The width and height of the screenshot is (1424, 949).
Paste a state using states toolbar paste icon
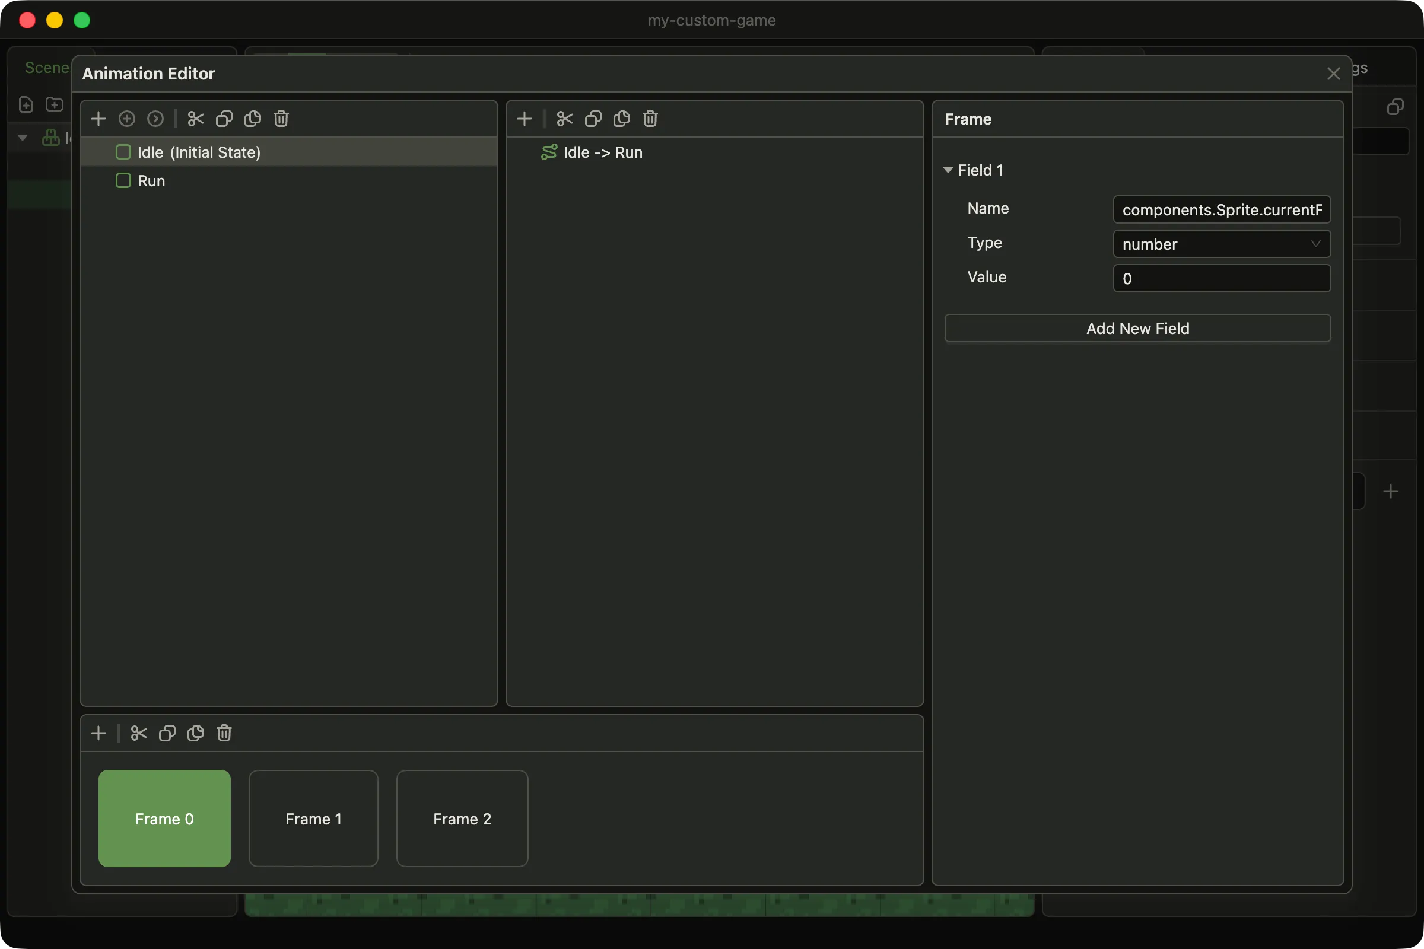(253, 119)
